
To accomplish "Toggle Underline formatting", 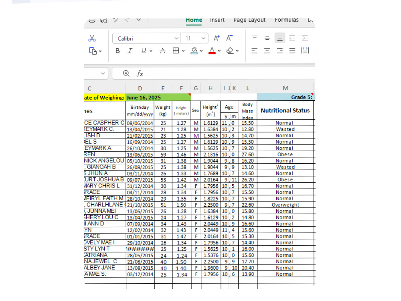I will click(x=144, y=51).
